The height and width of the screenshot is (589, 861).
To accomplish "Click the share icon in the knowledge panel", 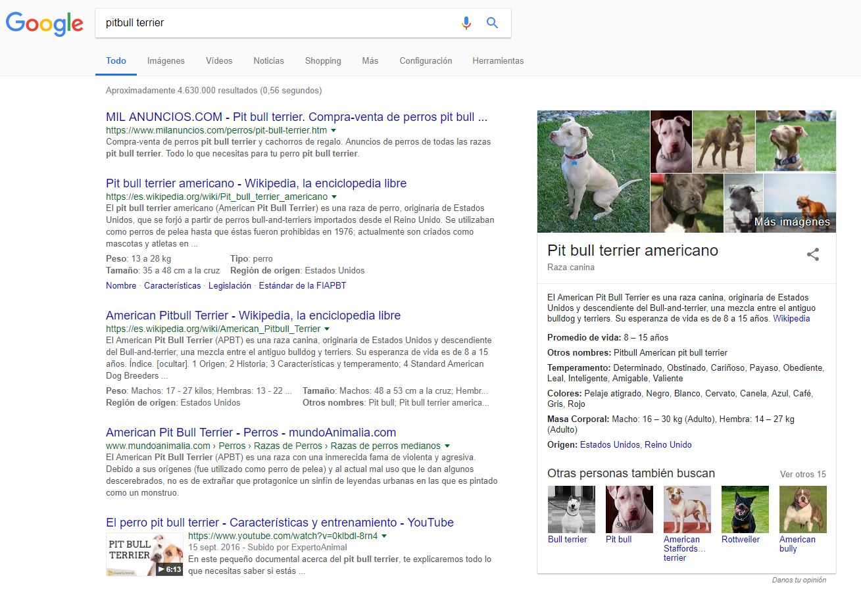I will pyautogui.click(x=814, y=255).
